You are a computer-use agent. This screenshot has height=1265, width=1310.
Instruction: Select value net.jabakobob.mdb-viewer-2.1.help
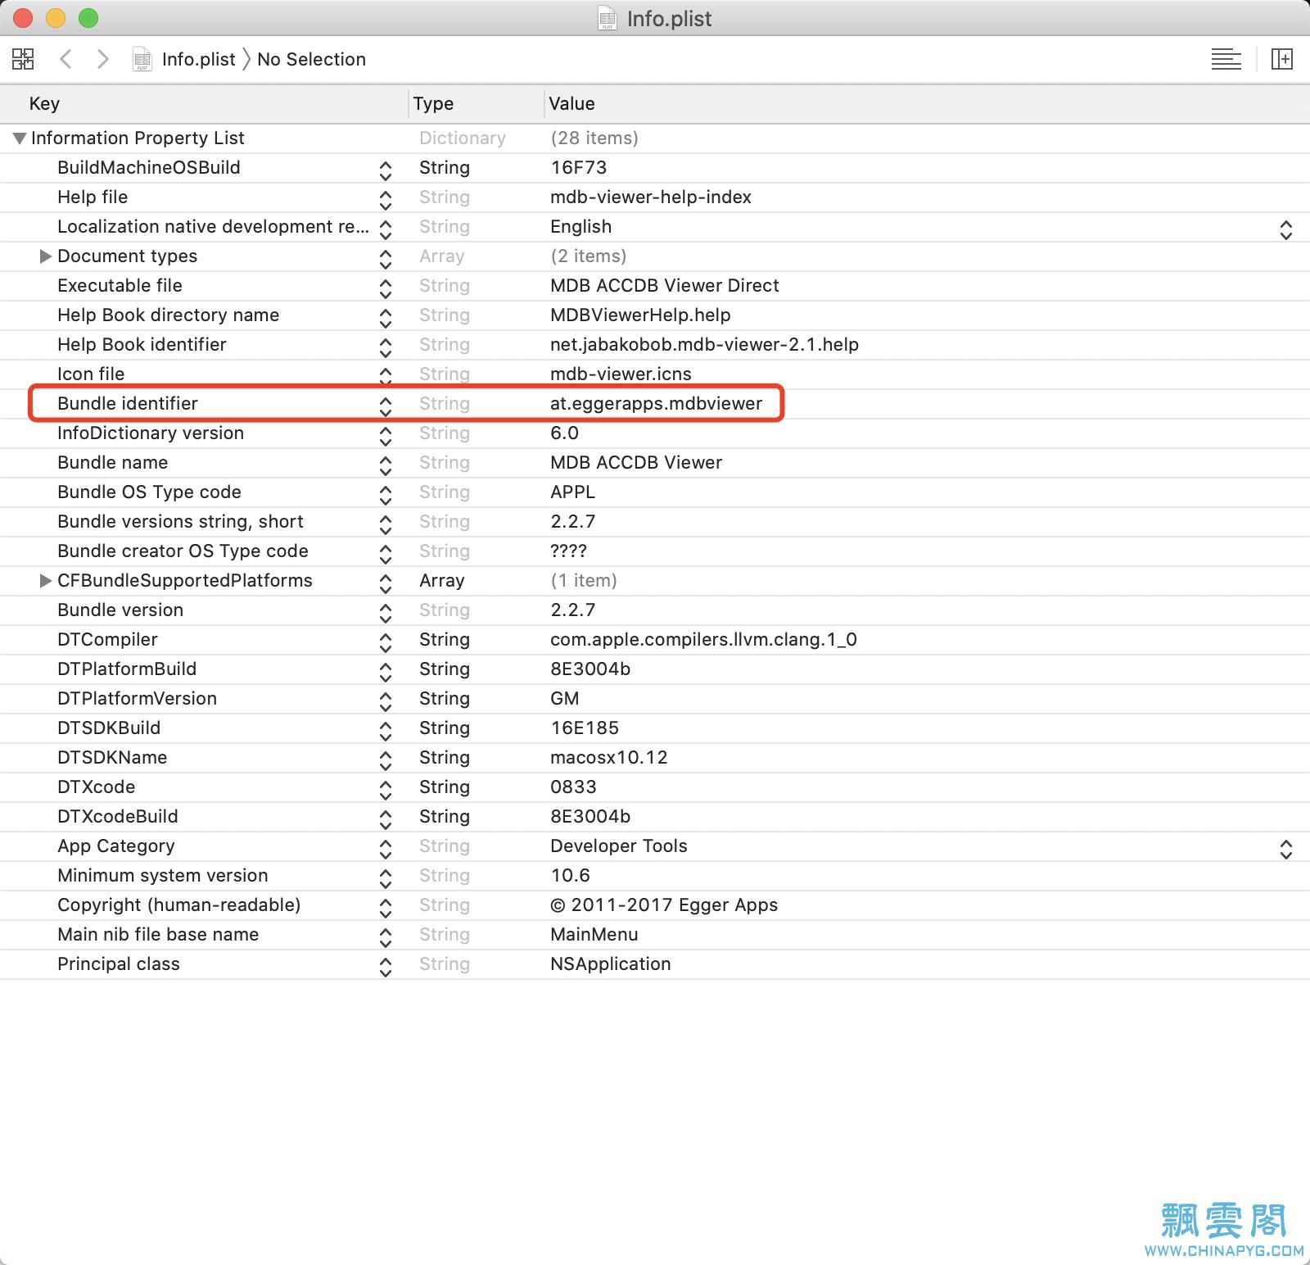tap(704, 344)
